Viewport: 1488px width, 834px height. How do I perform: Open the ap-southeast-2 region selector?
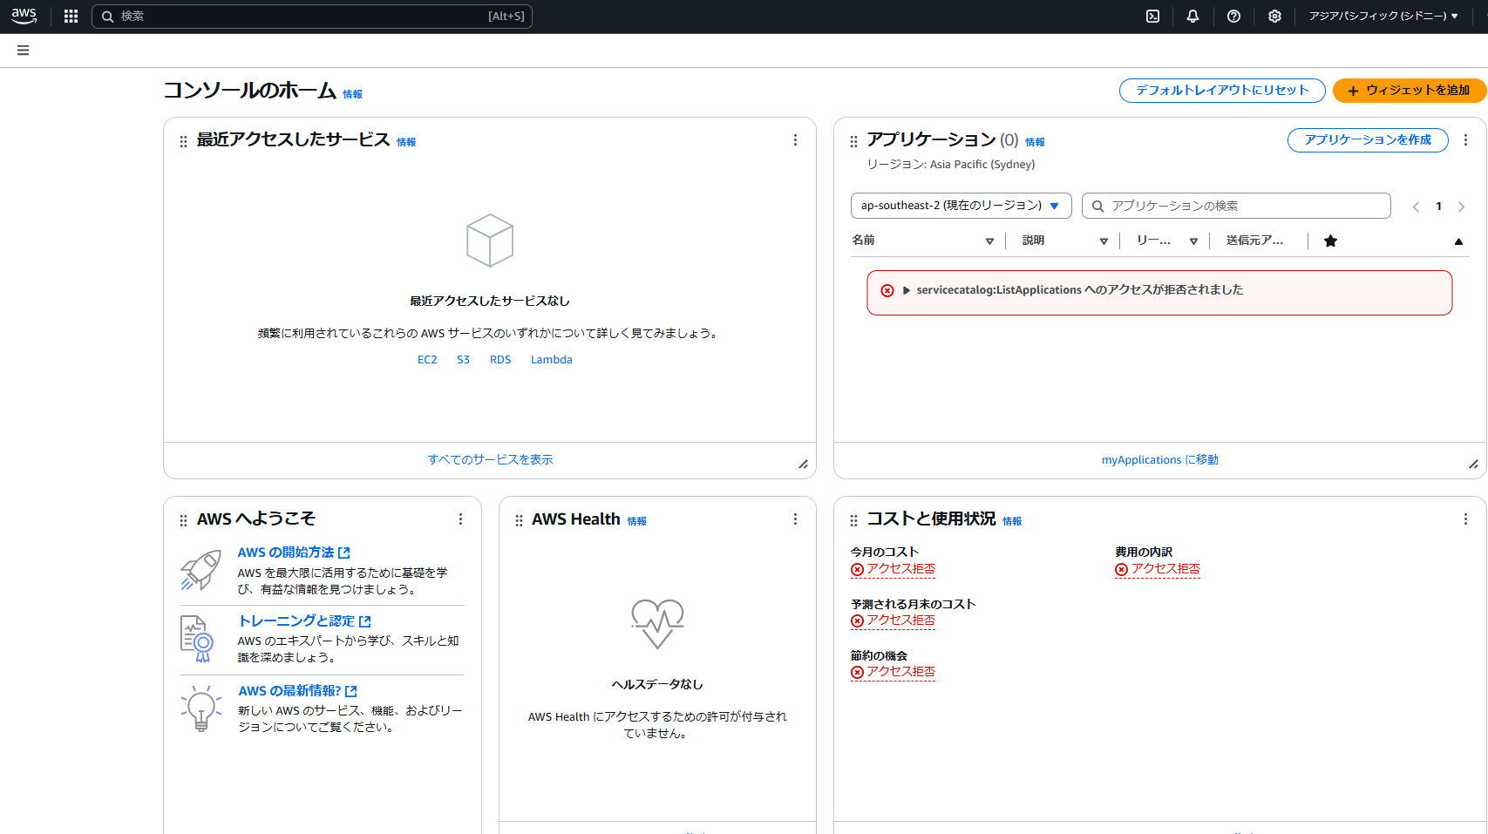pyautogui.click(x=961, y=206)
